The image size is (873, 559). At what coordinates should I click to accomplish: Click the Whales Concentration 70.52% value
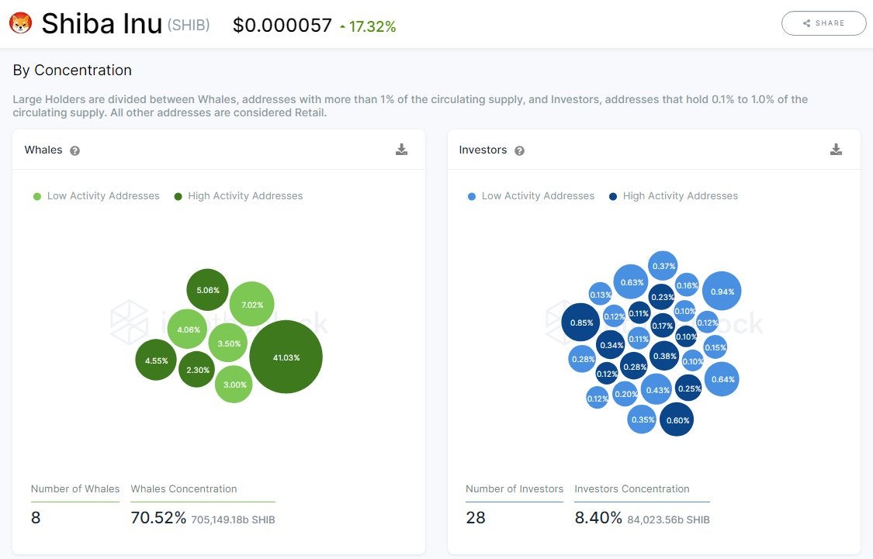(x=158, y=518)
